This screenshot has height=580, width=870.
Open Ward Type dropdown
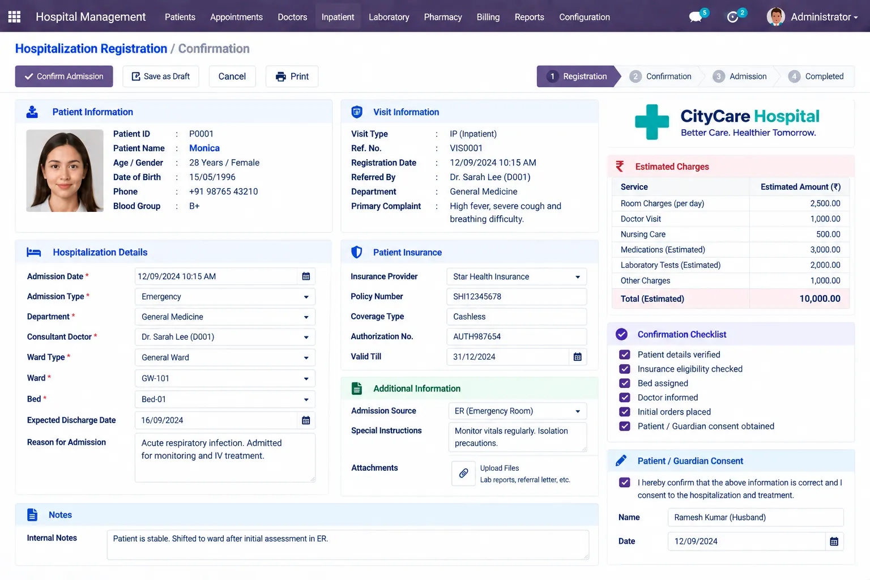click(x=225, y=357)
